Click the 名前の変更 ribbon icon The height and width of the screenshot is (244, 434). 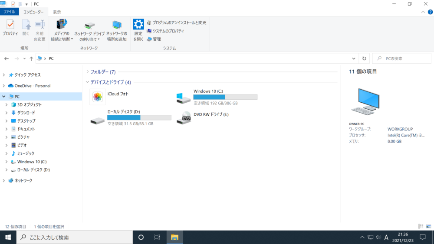(x=39, y=30)
